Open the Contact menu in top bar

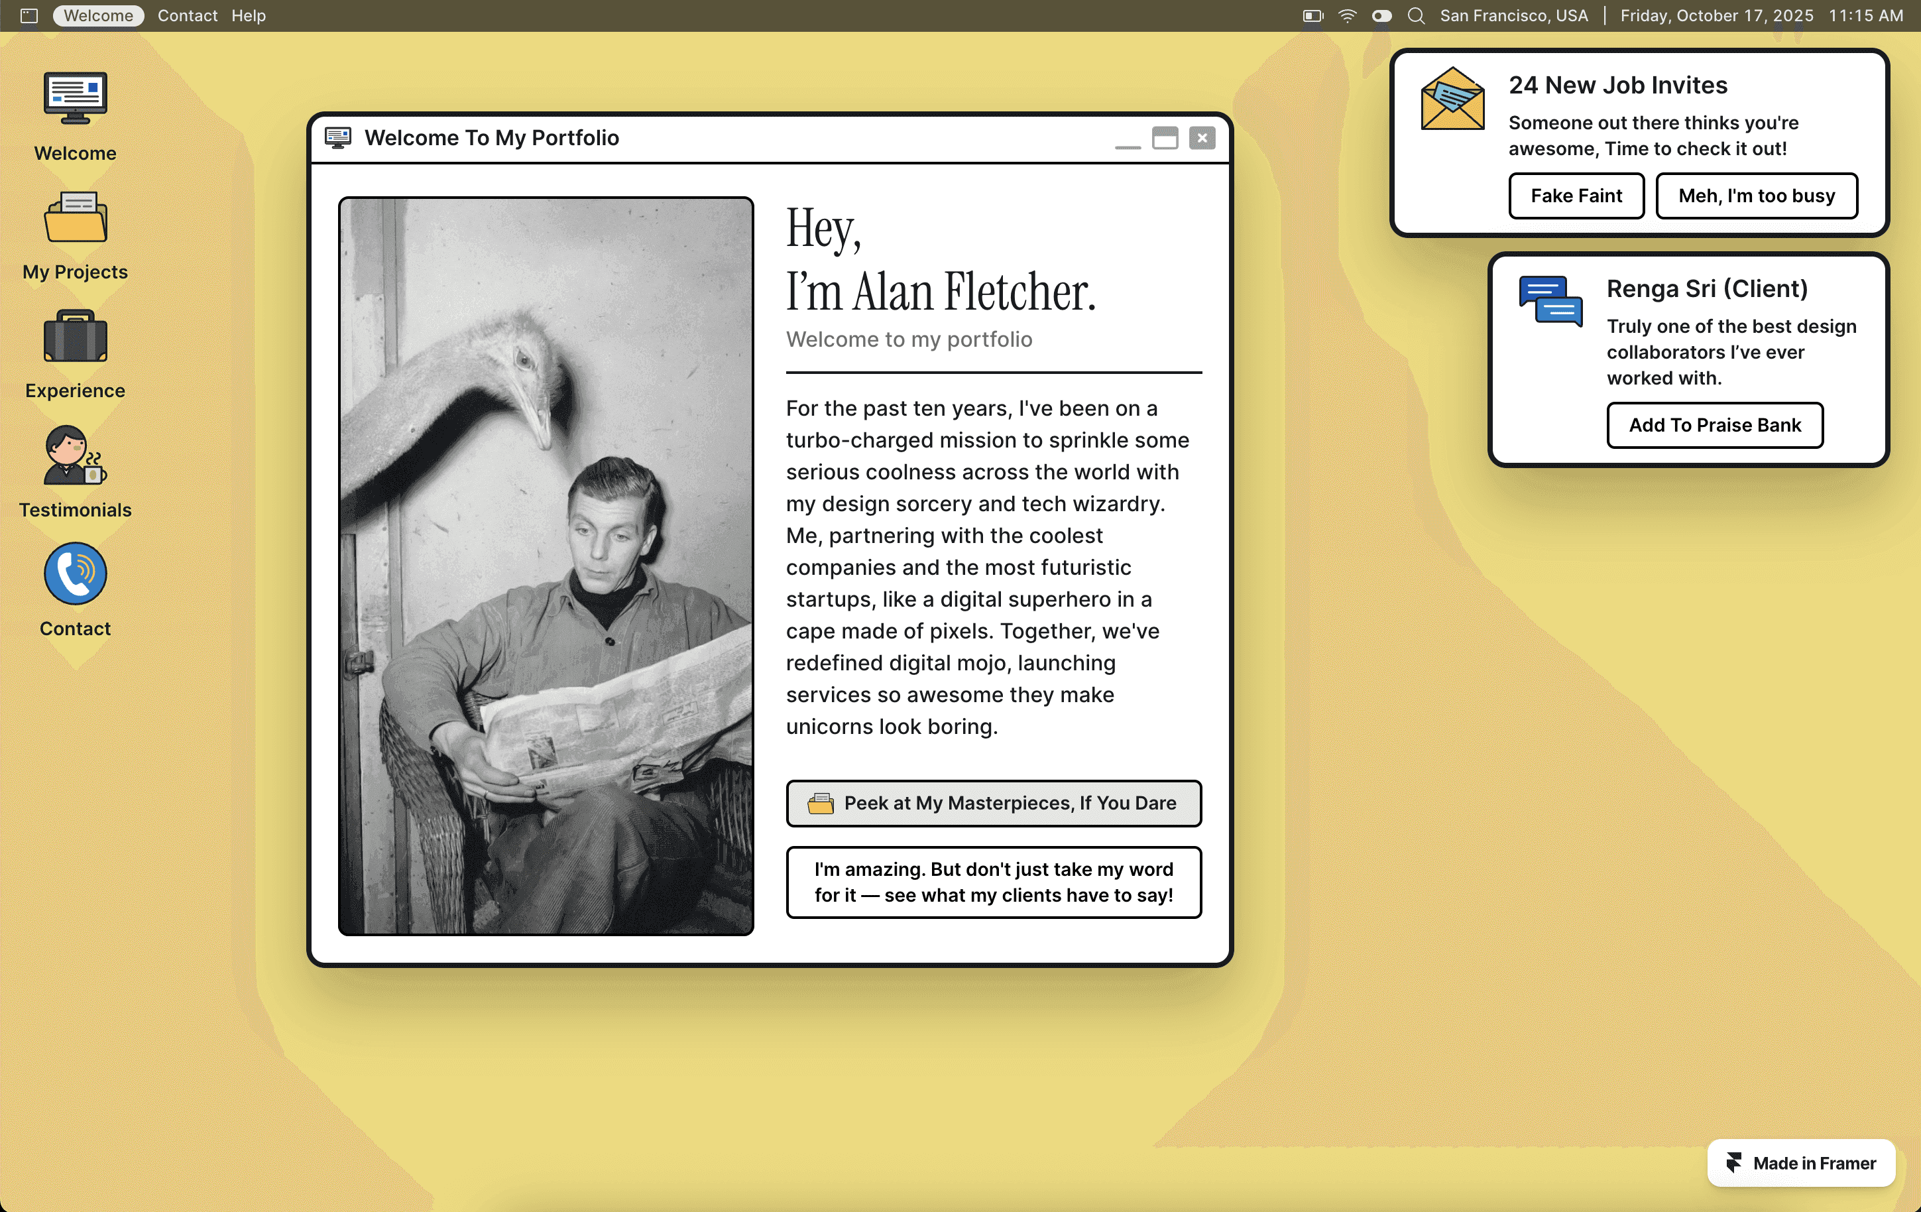[x=188, y=16]
